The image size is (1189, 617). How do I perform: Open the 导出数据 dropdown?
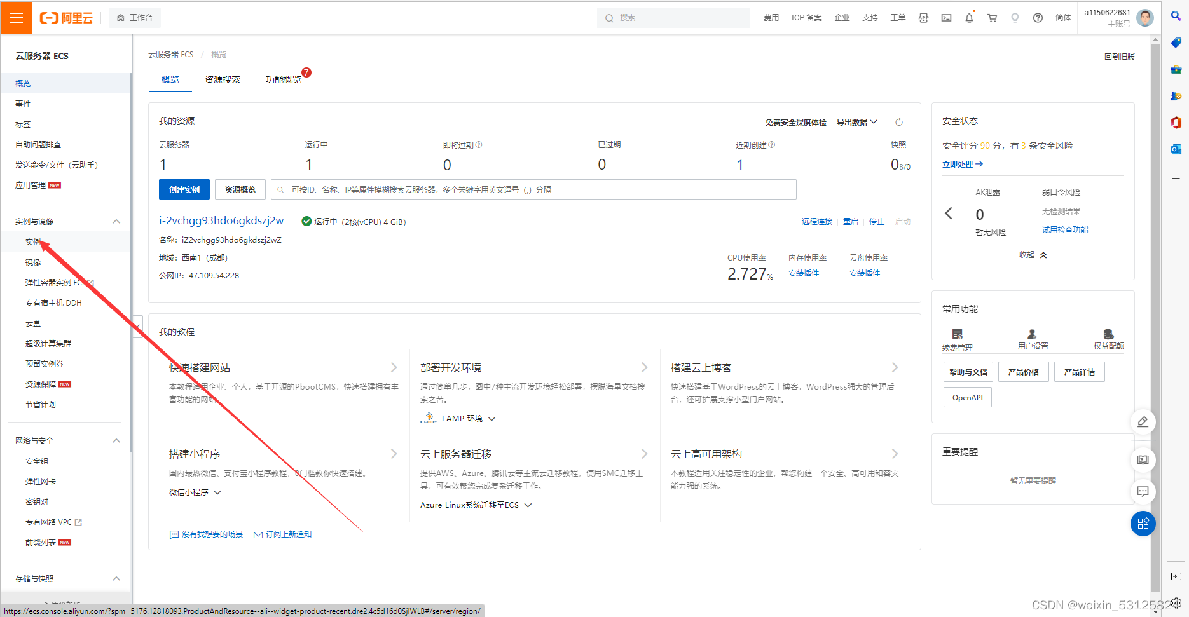point(856,122)
